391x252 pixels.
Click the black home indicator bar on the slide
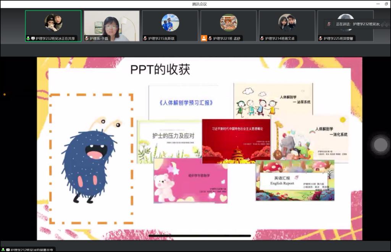(x=199, y=236)
